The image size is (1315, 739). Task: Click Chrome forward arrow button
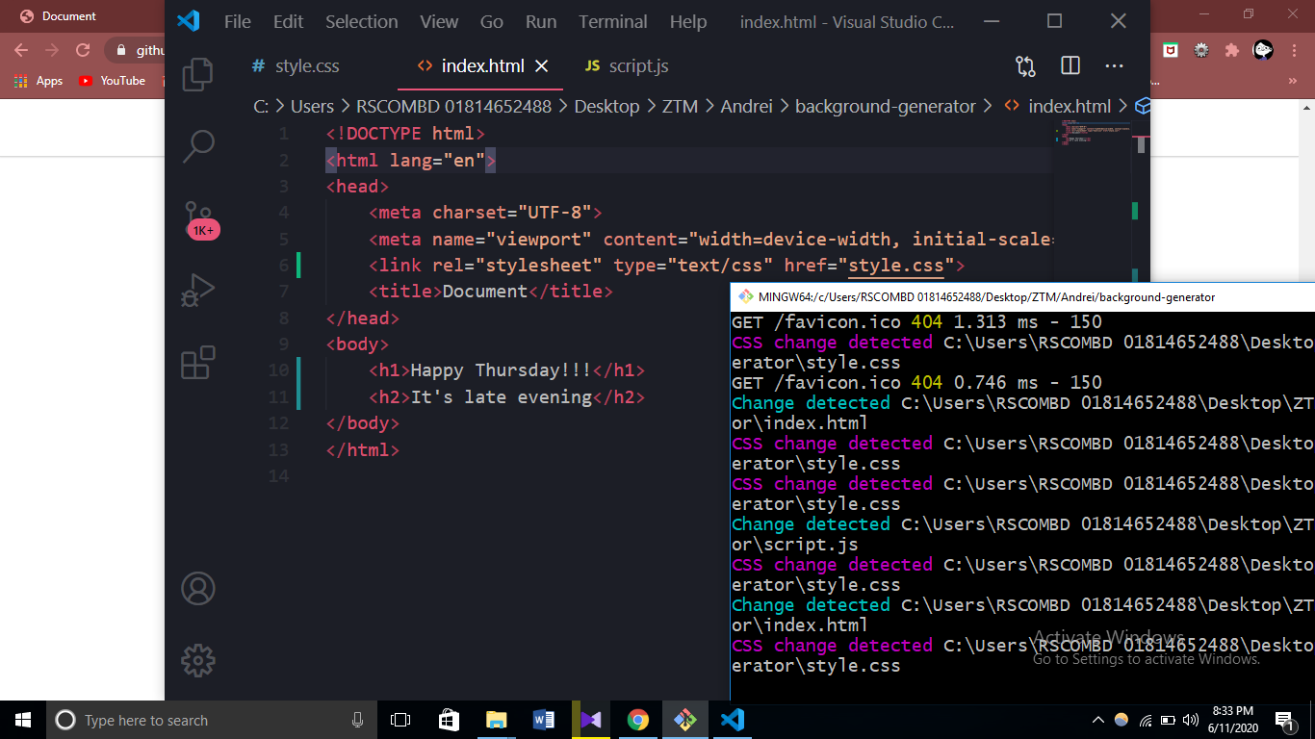52,50
